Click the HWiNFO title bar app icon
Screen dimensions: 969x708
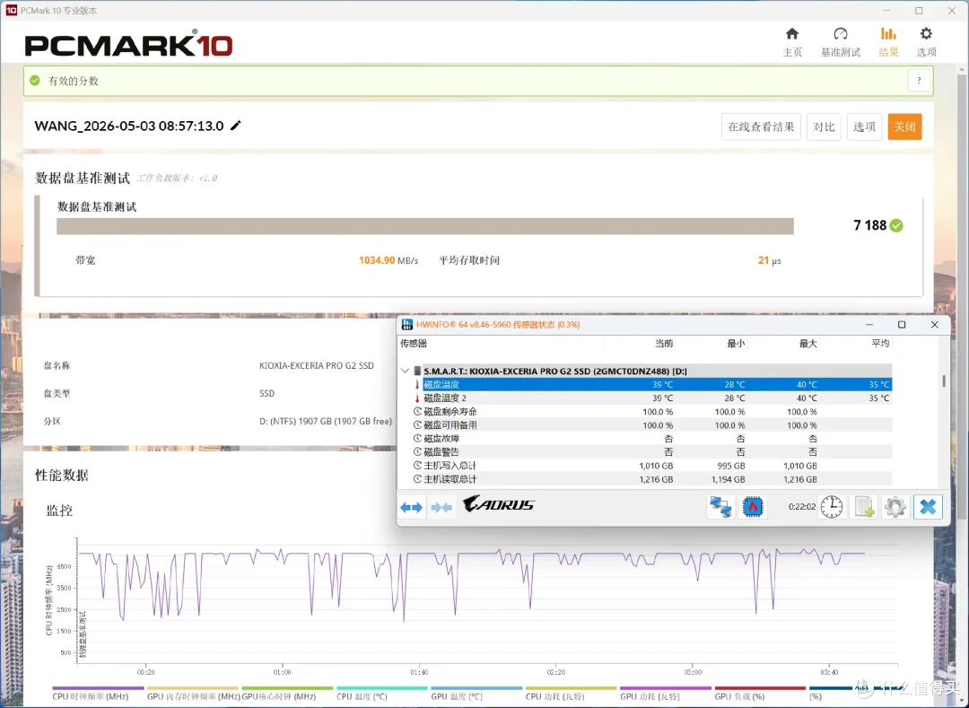coord(406,324)
